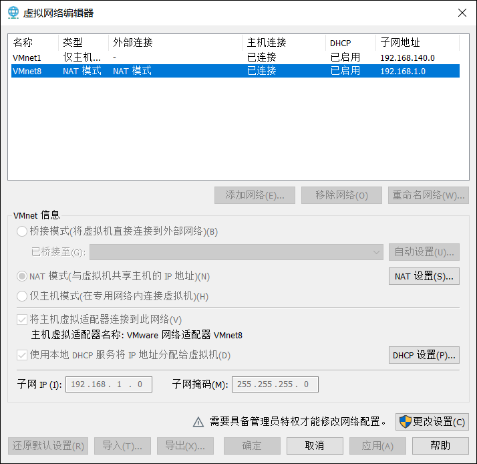Click 添加网络(E)... button
The image size is (477, 464).
tap(255, 195)
